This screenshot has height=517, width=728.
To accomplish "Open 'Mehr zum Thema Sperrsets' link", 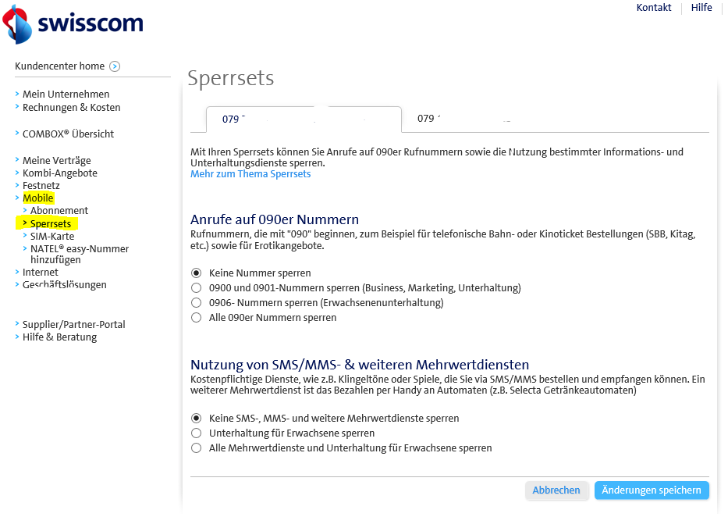I will point(250,174).
